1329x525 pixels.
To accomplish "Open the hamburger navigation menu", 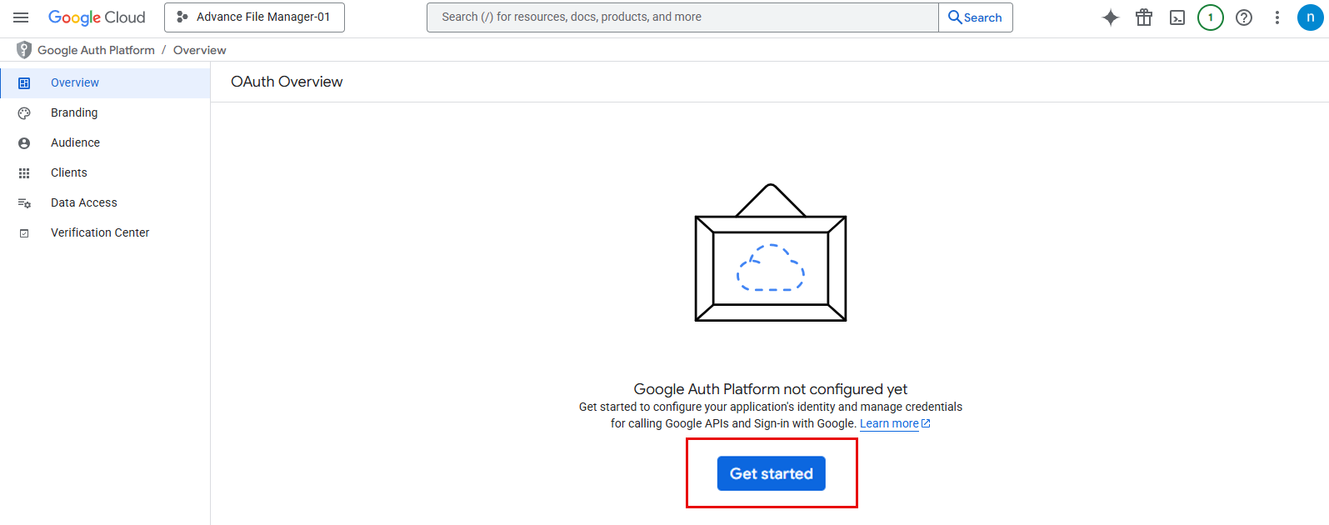I will click(21, 17).
